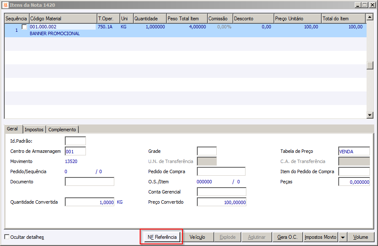Click the Total do Item column header
Screen dimensions: 378x246
tap(344, 19)
